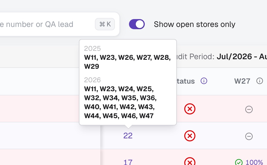267x165 pixels.
Task: Open the purple info icon next to Status
Action: coord(204,81)
